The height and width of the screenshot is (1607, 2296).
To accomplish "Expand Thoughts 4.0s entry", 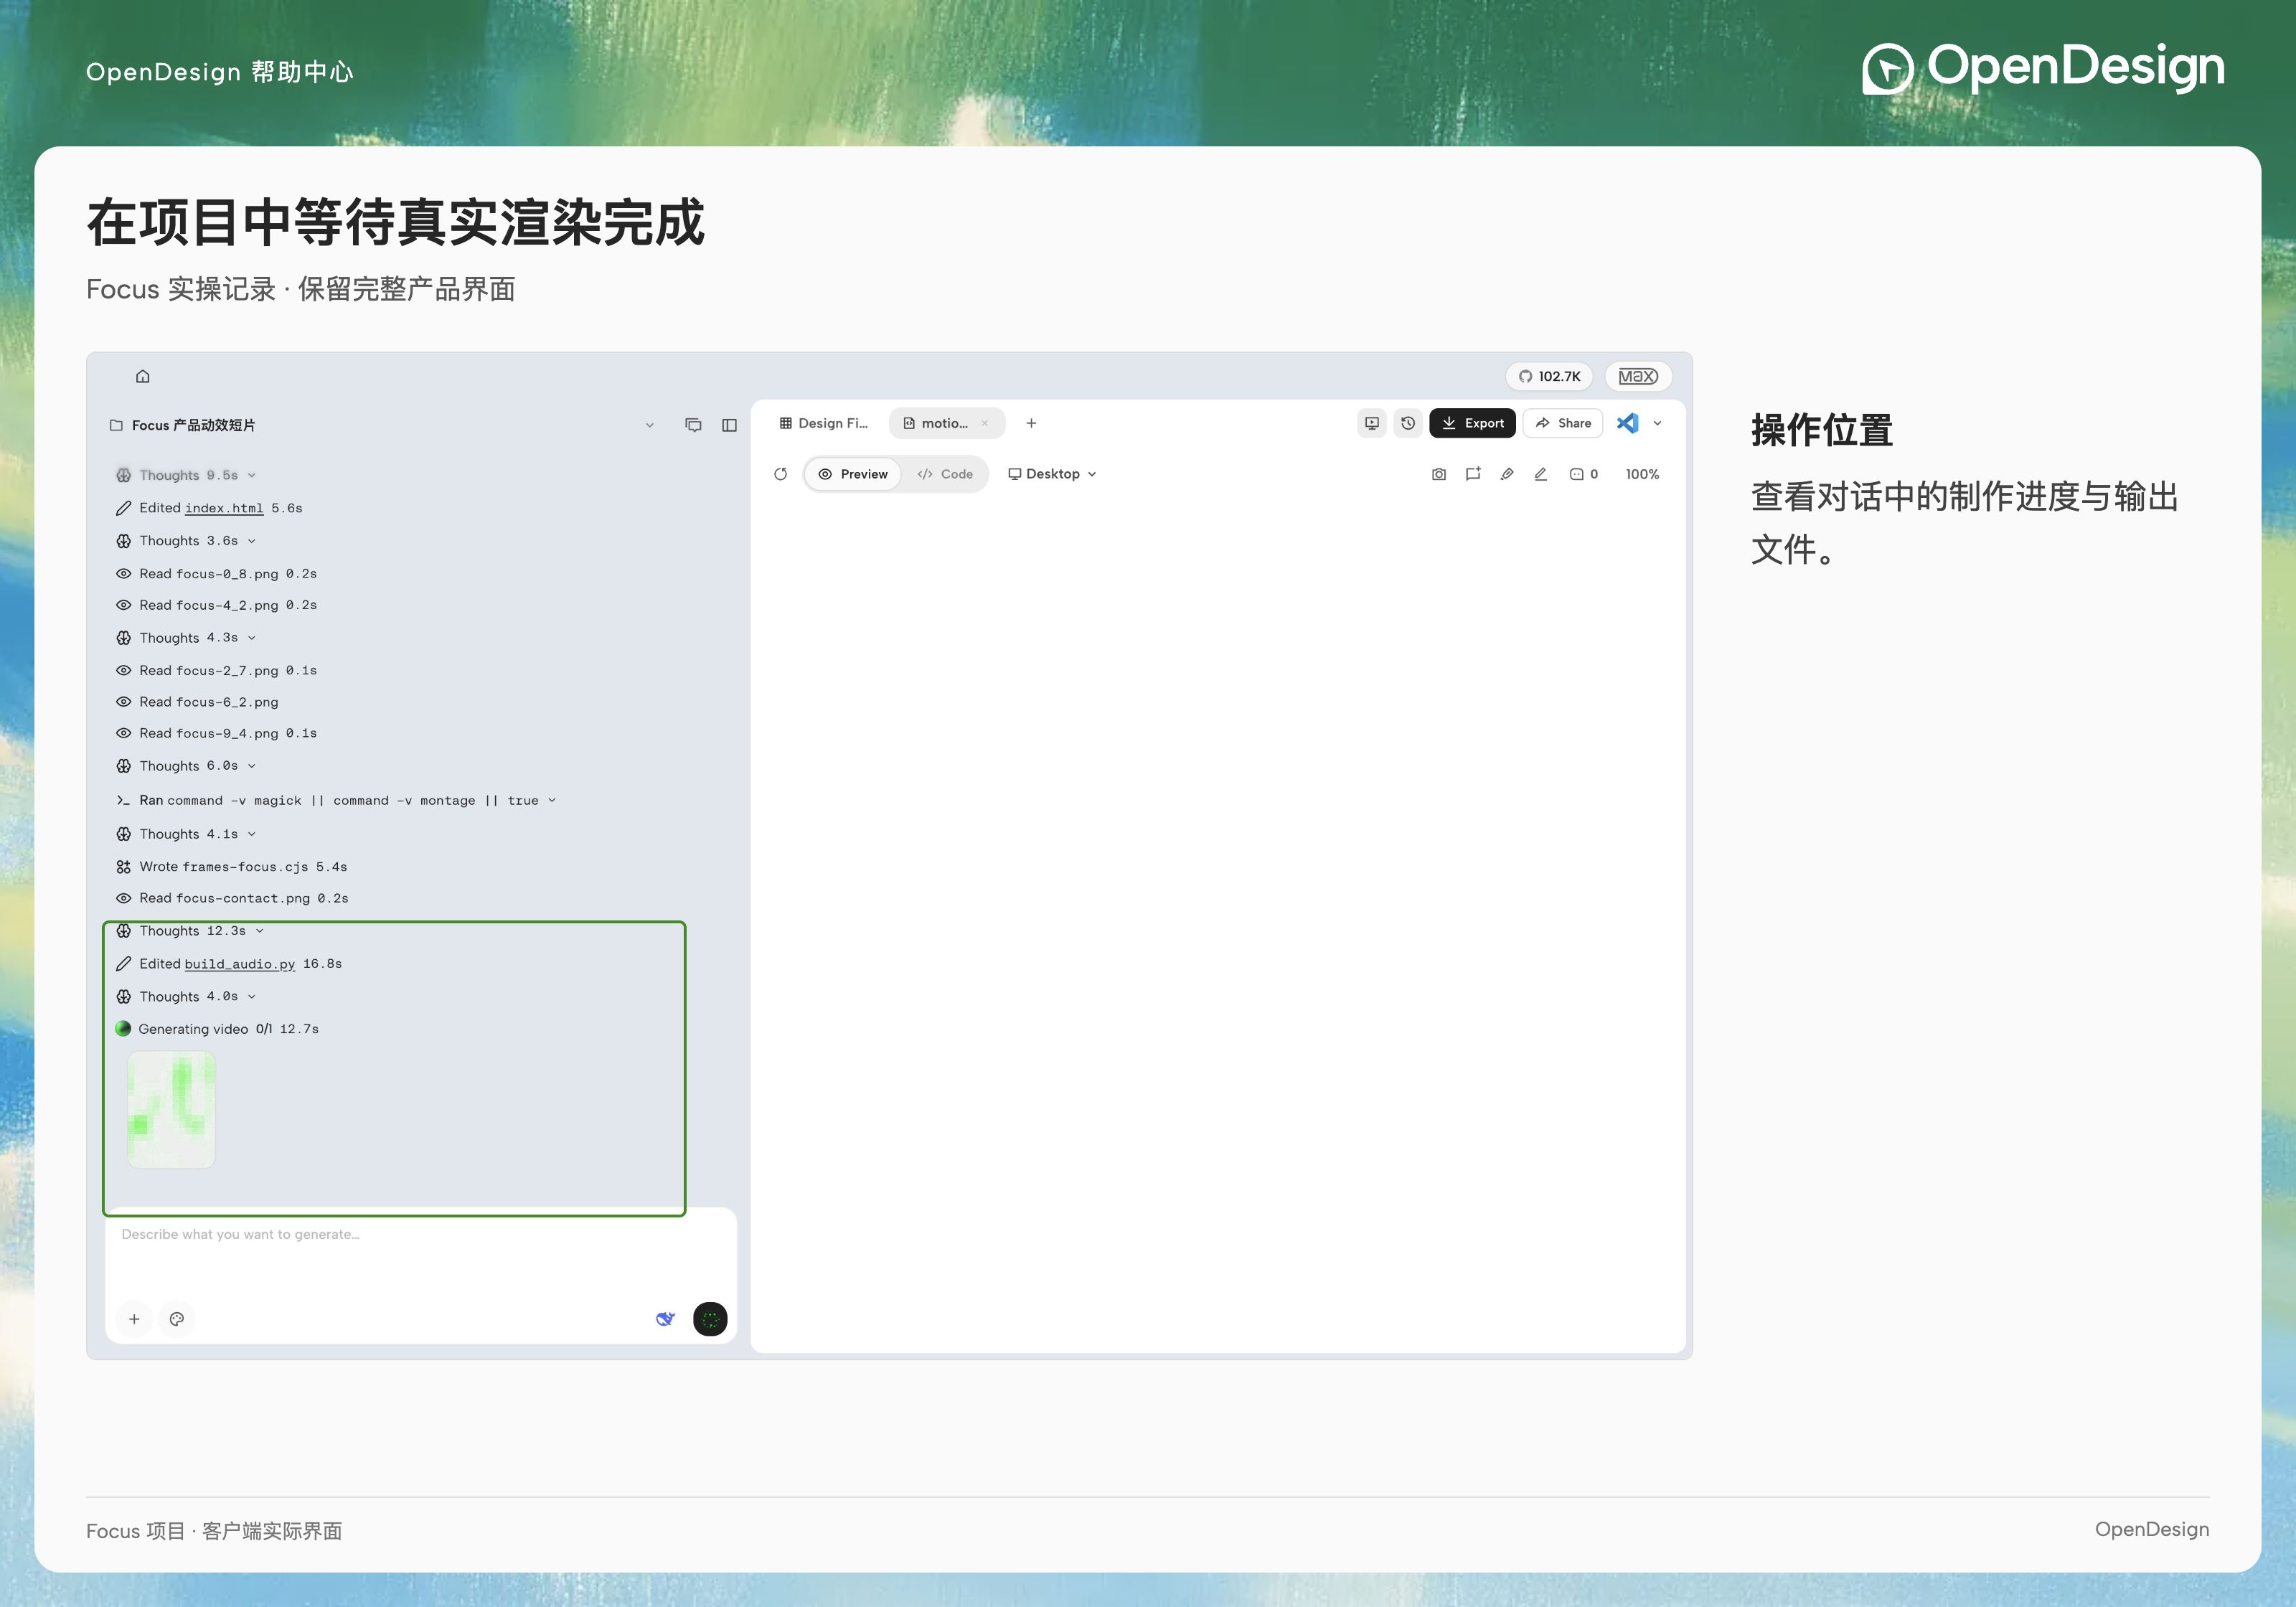I will [186, 997].
